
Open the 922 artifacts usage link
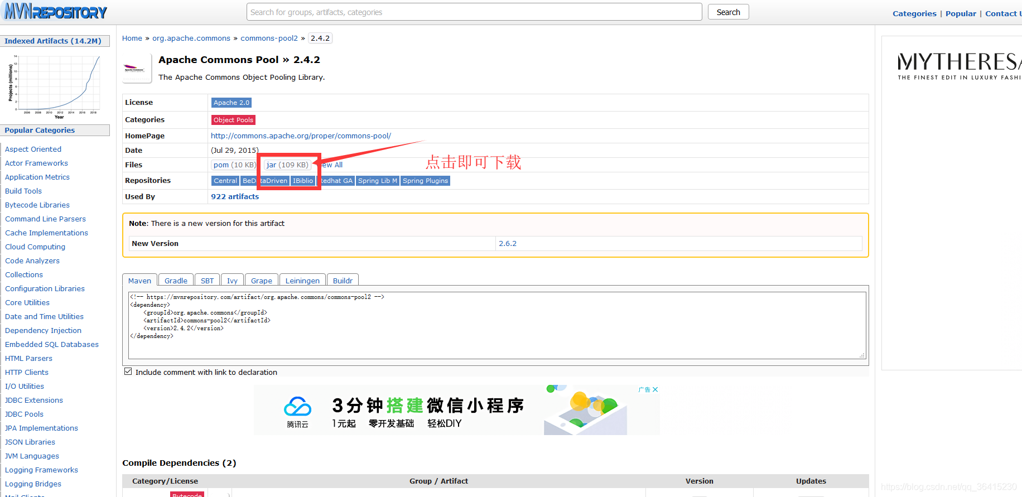(235, 196)
